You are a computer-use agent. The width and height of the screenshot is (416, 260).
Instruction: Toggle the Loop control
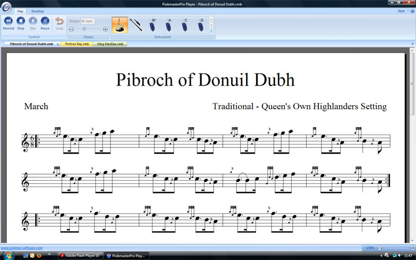point(60,21)
